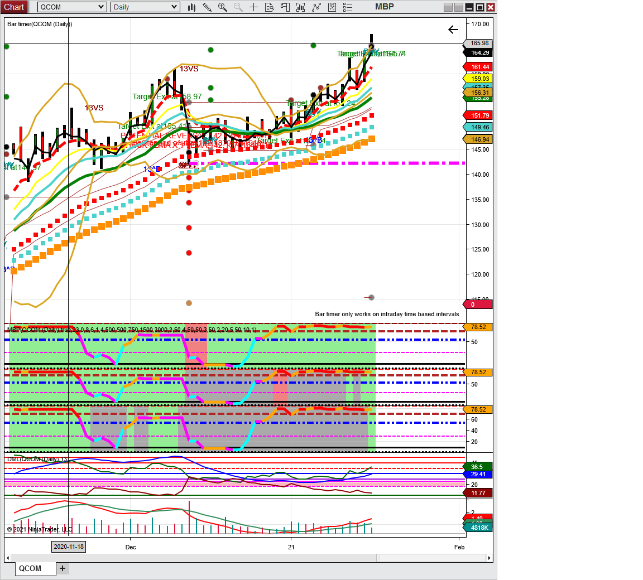This screenshot has width=643, height=580.
Task: Click the 170.00 price axis label
Action: [x=480, y=24]
